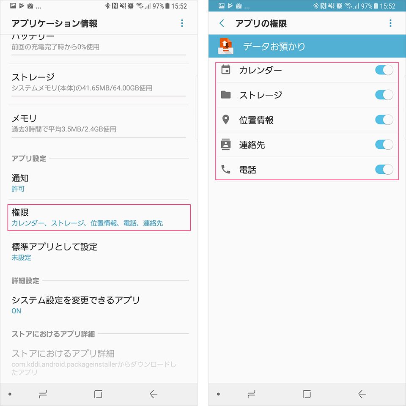Toggle the 位置情報 permission switch
The image size is (406, 406).
pos(384,120)
